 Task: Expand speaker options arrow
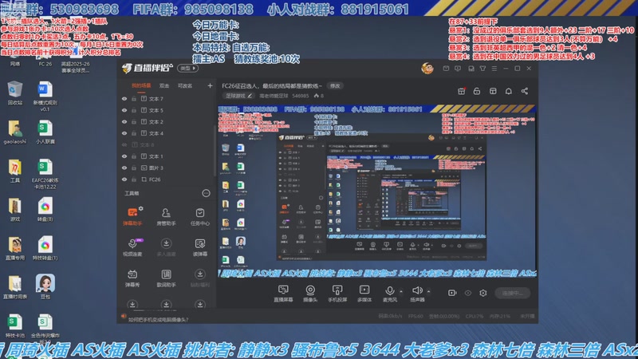[x=428, y=291]
